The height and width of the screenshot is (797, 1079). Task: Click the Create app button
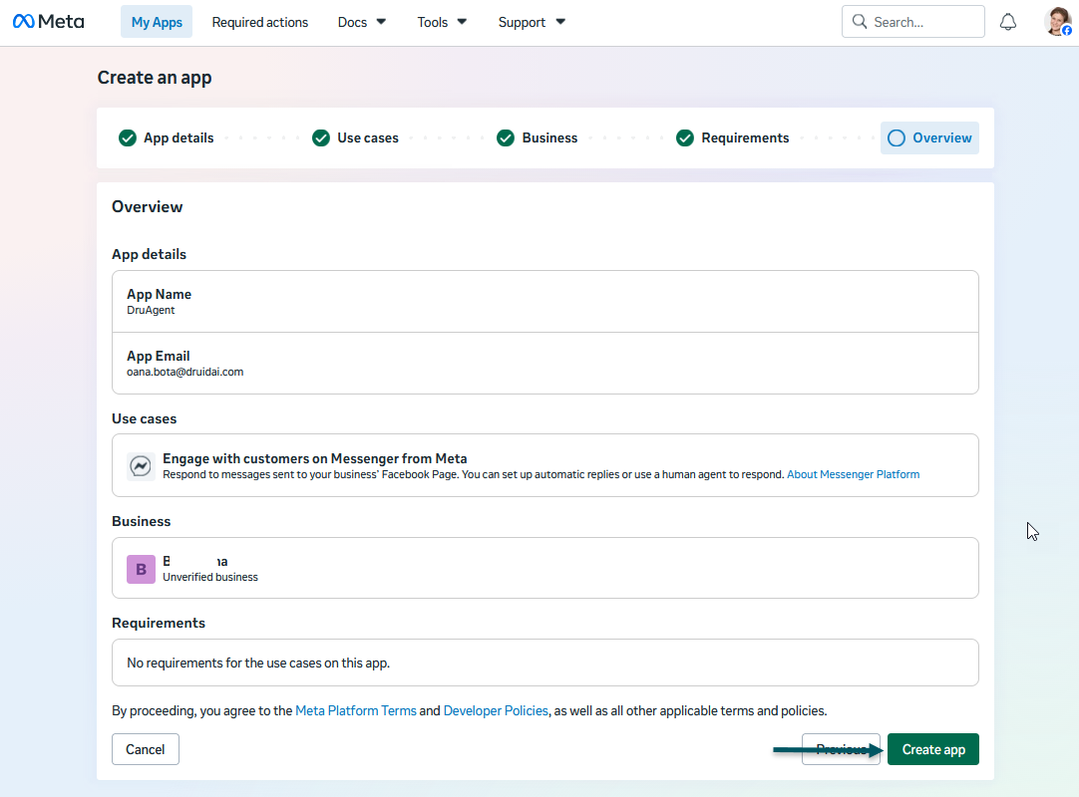click(x=933, y=749)
